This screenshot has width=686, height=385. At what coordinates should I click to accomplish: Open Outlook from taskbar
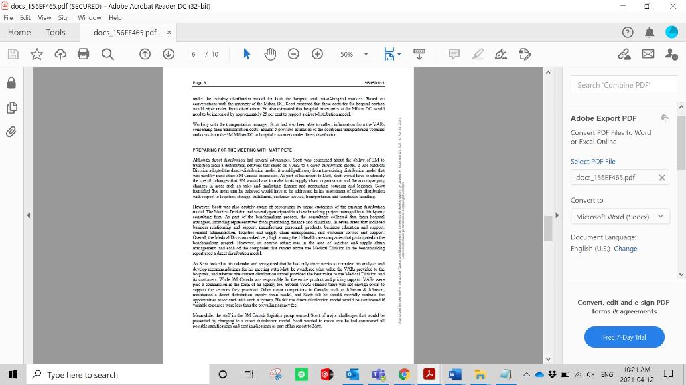click(x=352, y=374)
